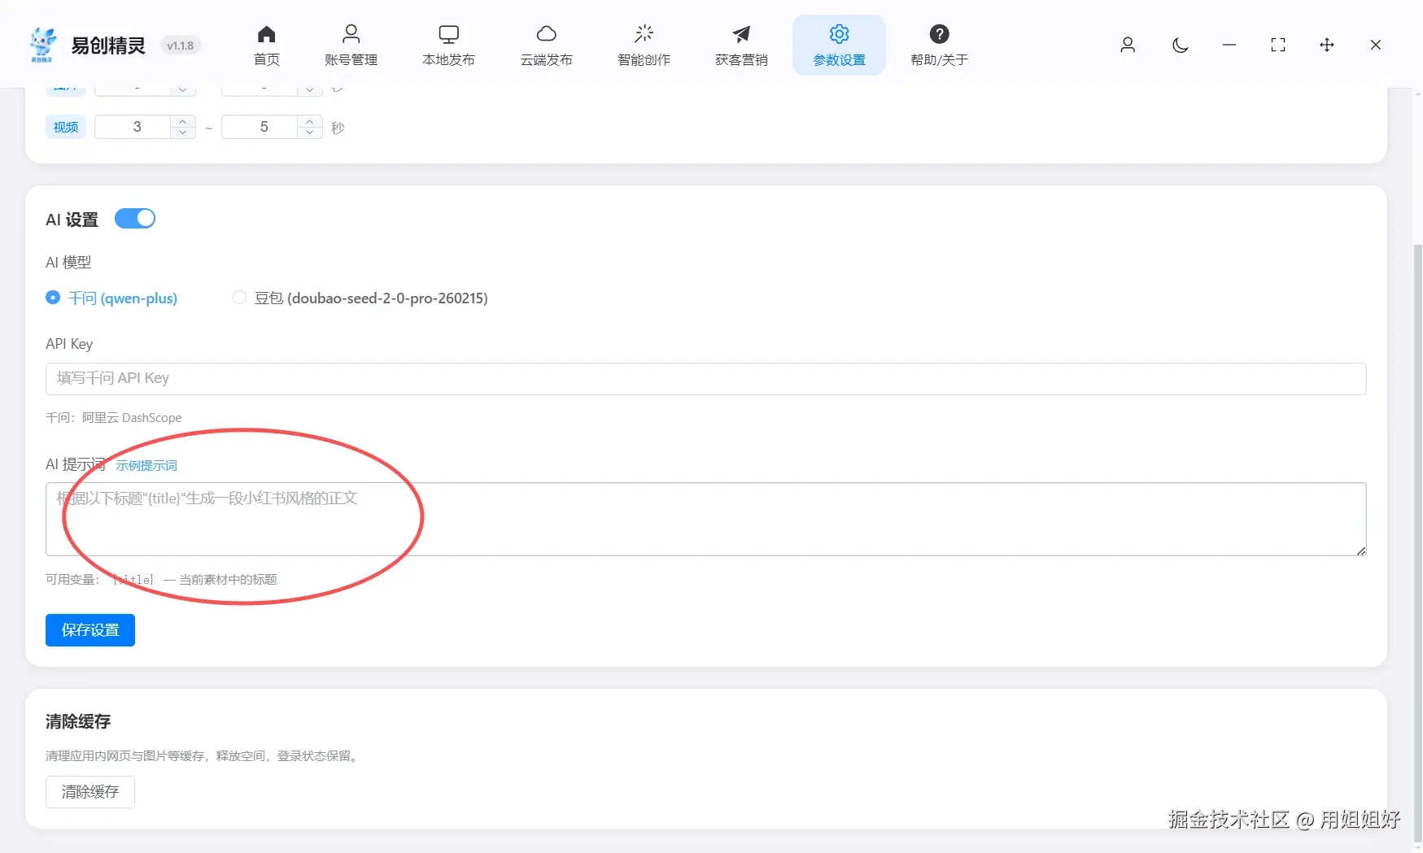Click the 千问：阿里云 DashScope hint text
Image resolution: width=1423 pixels, height=853 pixels.
pos(114,418)
